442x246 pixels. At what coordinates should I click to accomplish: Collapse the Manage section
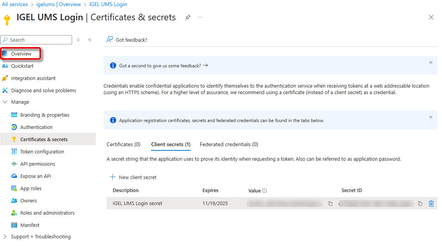pyautogui.click(x=5, y=102)
